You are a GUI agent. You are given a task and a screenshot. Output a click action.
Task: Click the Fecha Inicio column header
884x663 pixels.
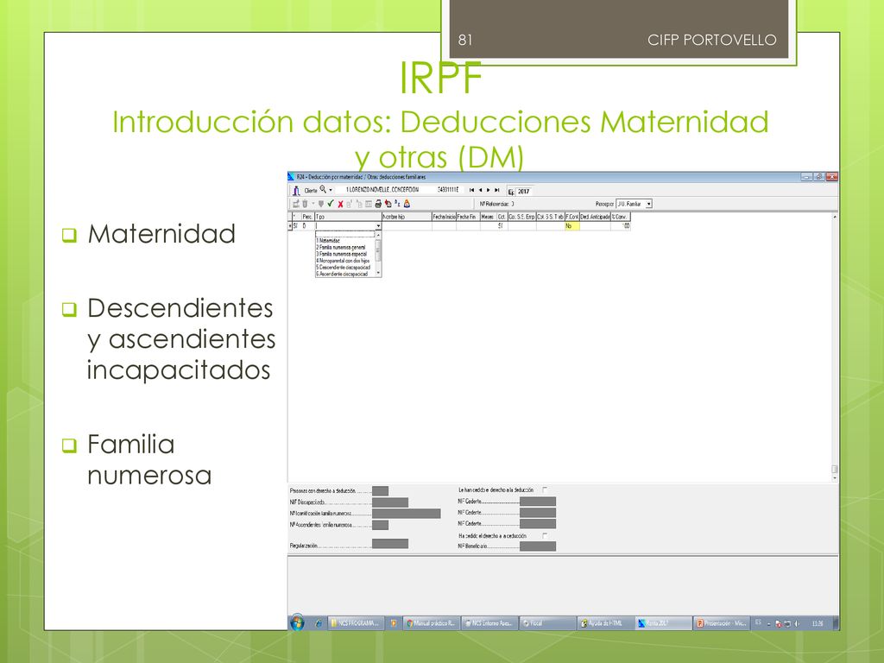click(444, 217)
